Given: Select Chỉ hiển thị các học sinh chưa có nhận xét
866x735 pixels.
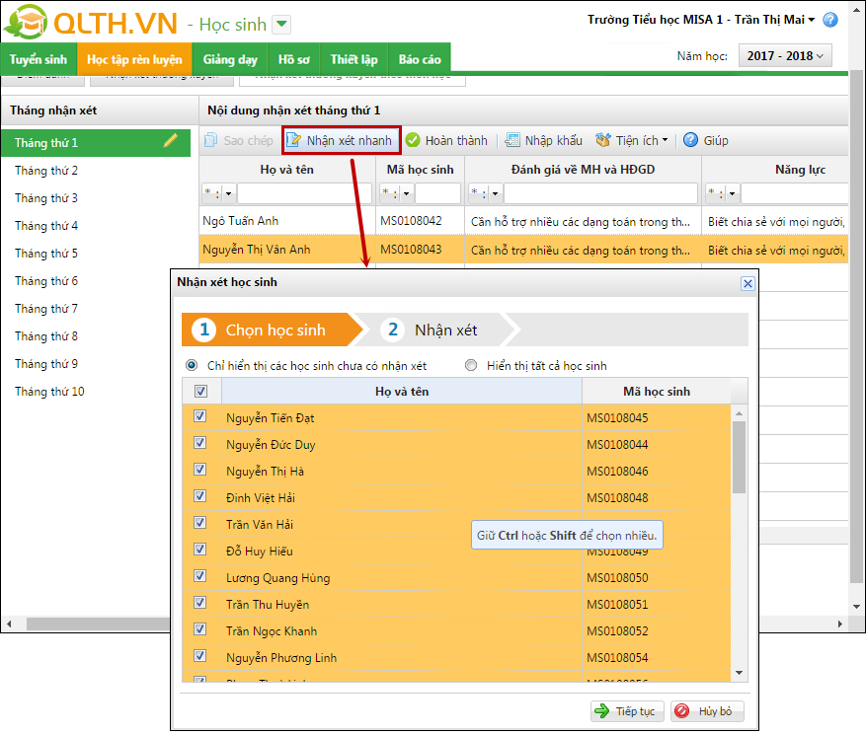Looking at the screenshot, I should click(x=192, y=365).
